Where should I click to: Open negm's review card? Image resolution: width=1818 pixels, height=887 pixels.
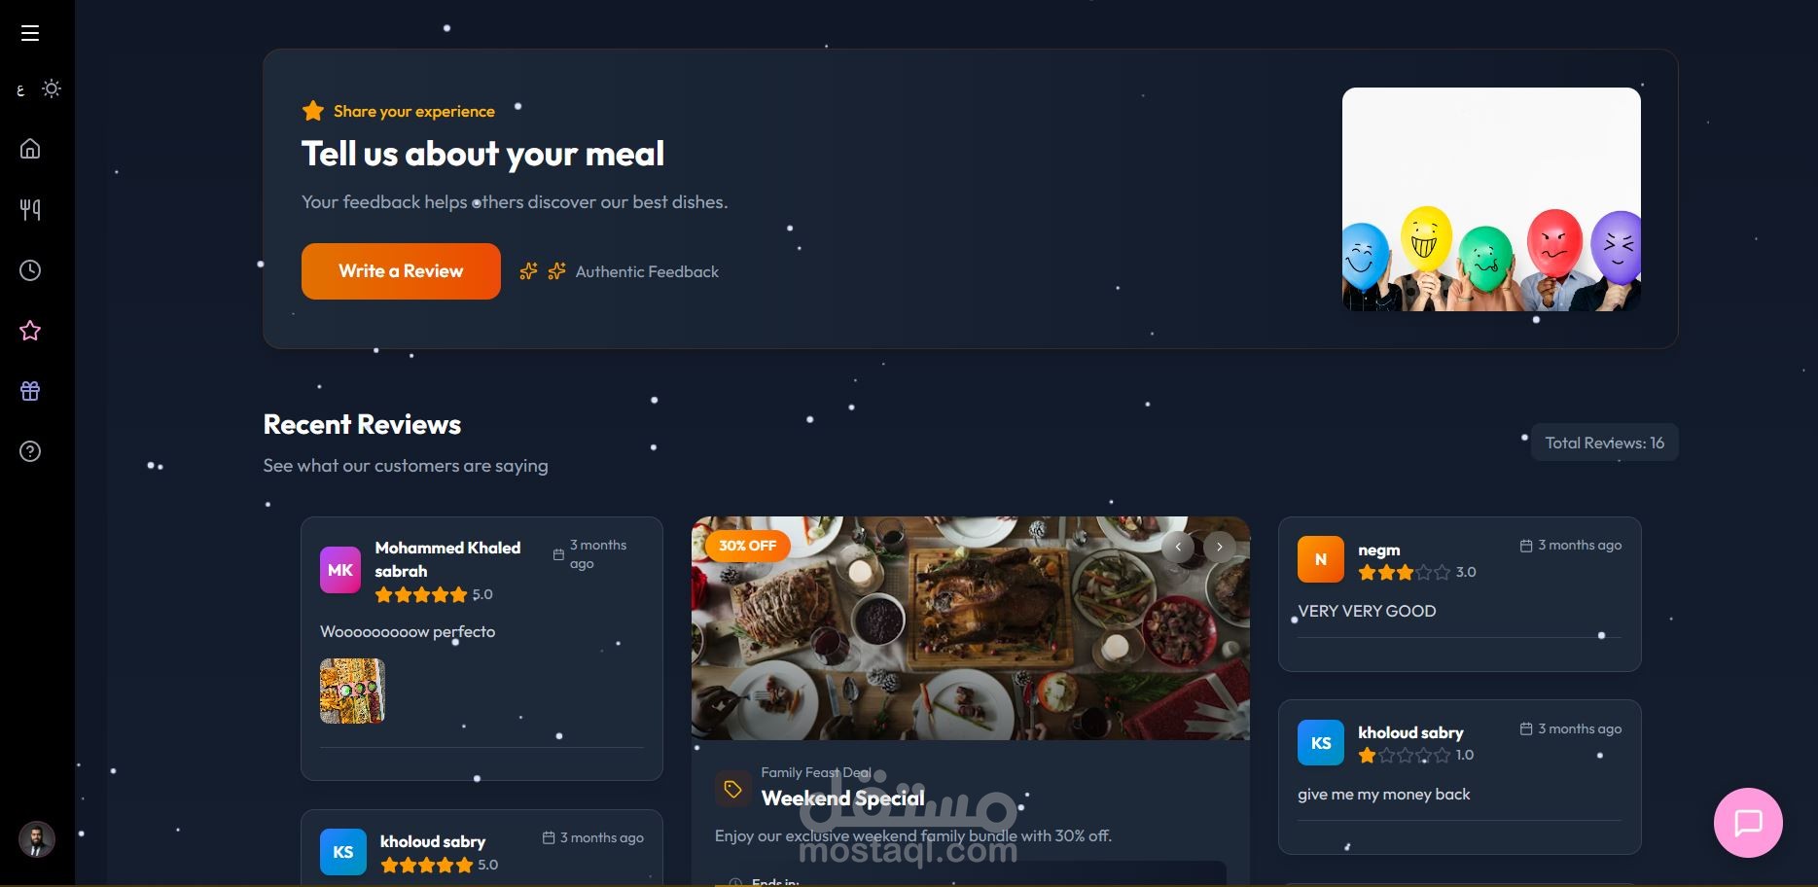pyautogui.click(x=1459, y=594)
